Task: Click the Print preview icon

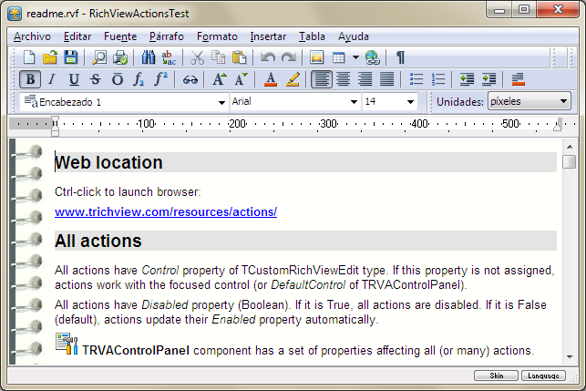Action: [98, 57]
